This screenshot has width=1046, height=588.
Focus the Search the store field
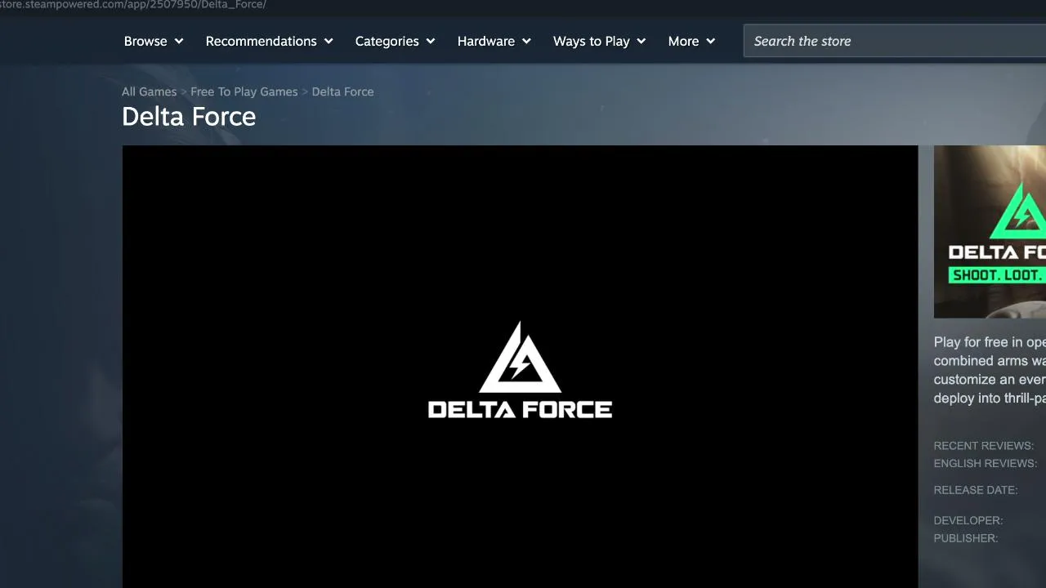pos(895,41)
